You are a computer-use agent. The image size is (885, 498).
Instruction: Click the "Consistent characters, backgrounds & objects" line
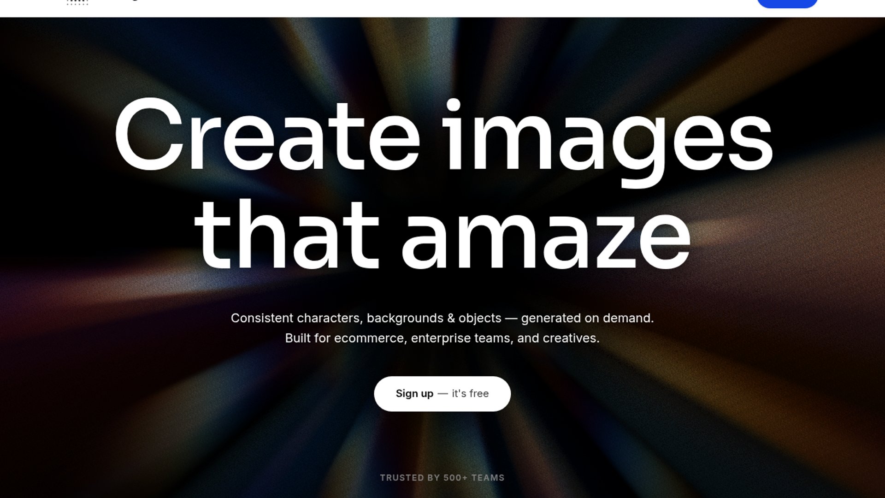point(442,318)
